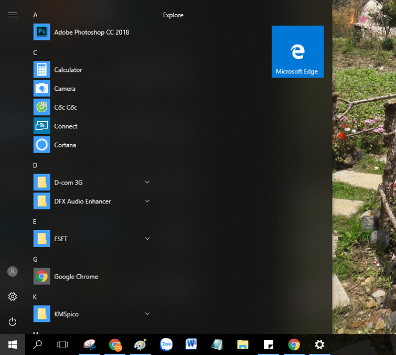Image resolution: width=396 pixels, height=355 pixels.
Task: Open Google Chrome from the app list
Action: [76, 276]
